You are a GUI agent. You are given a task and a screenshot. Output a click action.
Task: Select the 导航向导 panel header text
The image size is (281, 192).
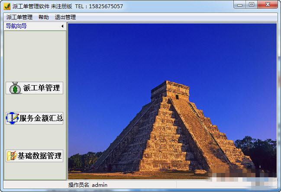pos(16,26)
